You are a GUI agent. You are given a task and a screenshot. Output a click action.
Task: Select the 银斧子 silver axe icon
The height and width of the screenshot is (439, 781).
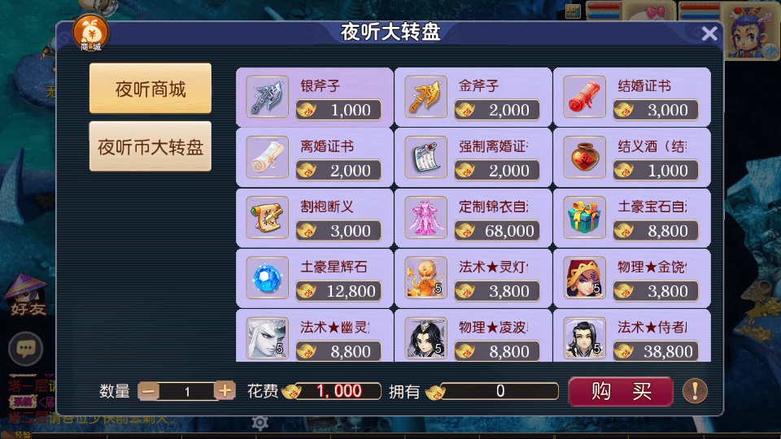pos(268,97)
